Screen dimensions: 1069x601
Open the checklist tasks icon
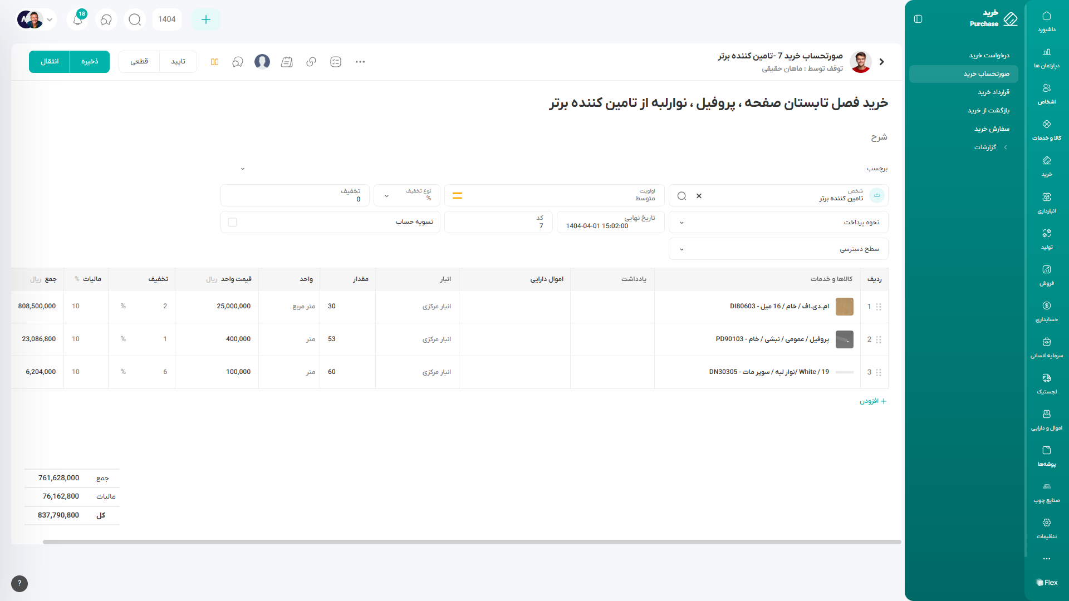(336, 62)
